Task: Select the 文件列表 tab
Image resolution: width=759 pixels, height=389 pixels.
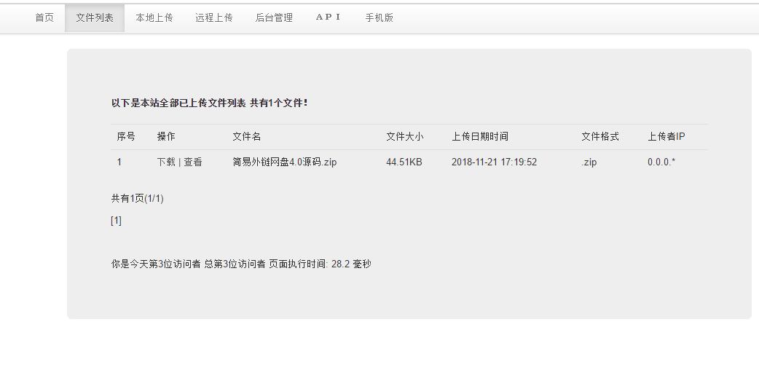Action: [95, 17]
